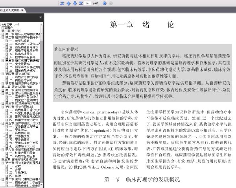
Task: Go to the first page icon
Action: pos(62,3)
